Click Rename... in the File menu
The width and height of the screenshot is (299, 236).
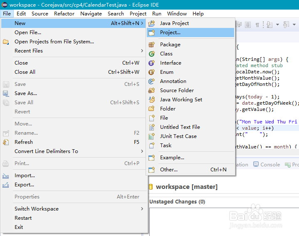pos(73,133)
